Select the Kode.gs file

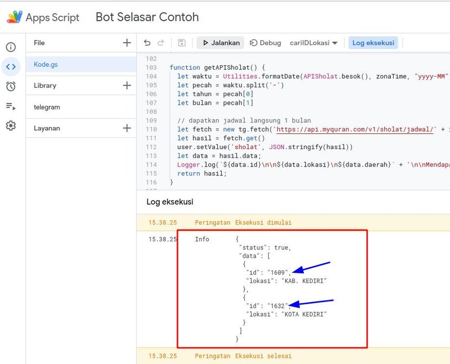point(46,65)
